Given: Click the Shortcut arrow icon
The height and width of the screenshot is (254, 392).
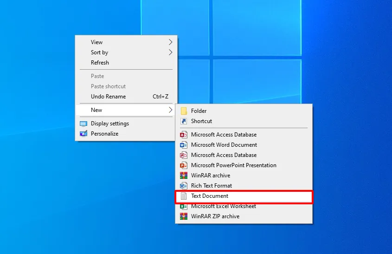Looking at the screenshot, I should click(x=184, y=121).
